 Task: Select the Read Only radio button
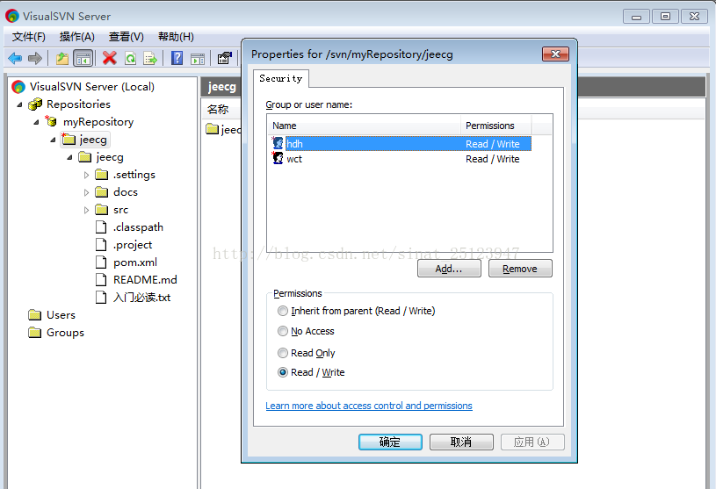(x=283, y=353)
